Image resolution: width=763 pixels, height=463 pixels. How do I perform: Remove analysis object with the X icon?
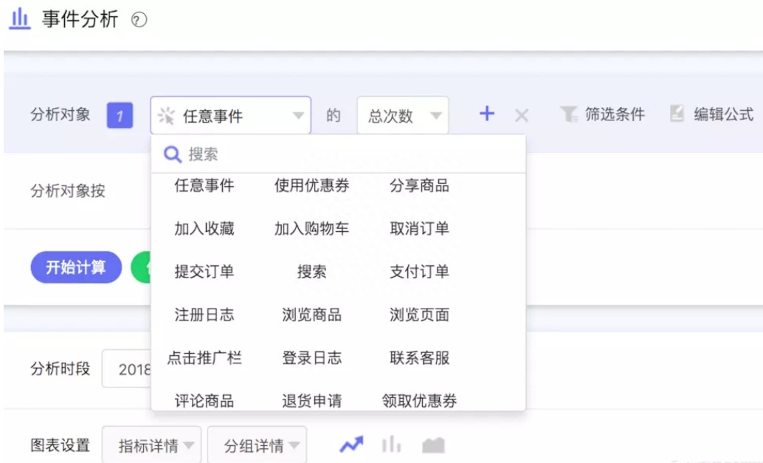(522, 115)
